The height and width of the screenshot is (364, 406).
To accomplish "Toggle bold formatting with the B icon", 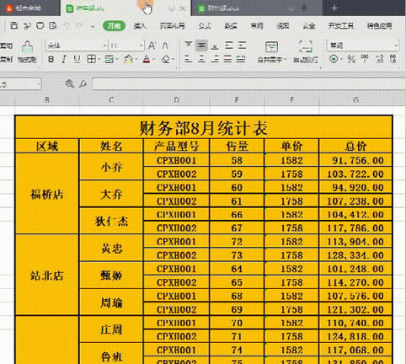I will pyautogui.click(x=51, y=59).
